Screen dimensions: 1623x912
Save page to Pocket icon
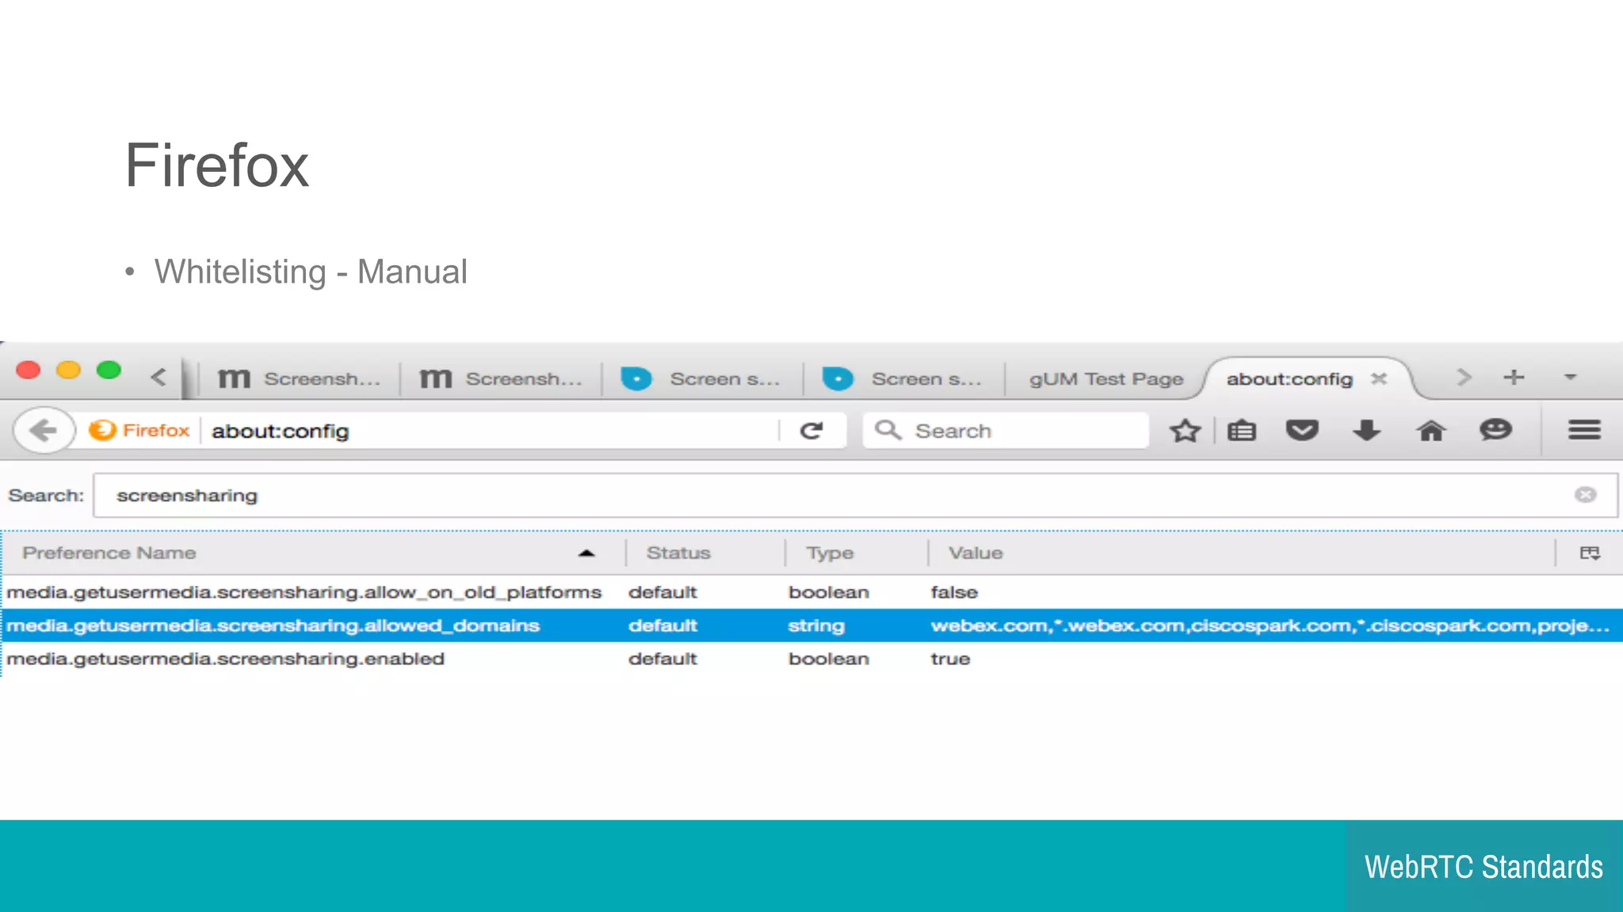pos(1302,431)
